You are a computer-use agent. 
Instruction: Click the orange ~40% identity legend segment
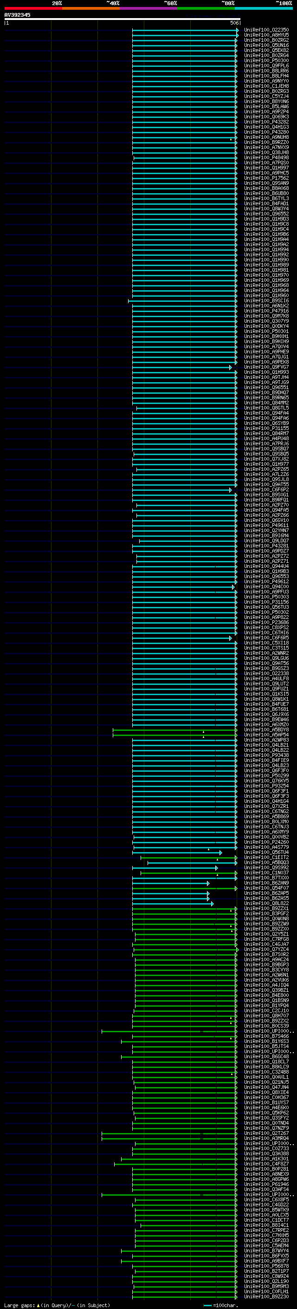click(x=91, y=8)
